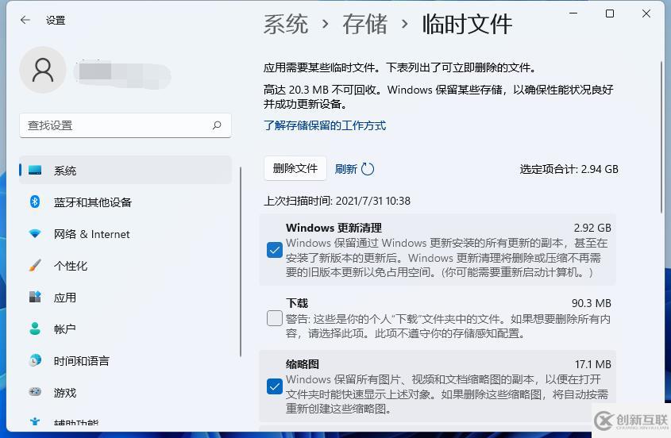Click the Gaming controller icon
Screen dimensions: 671x438
(35, 392)
